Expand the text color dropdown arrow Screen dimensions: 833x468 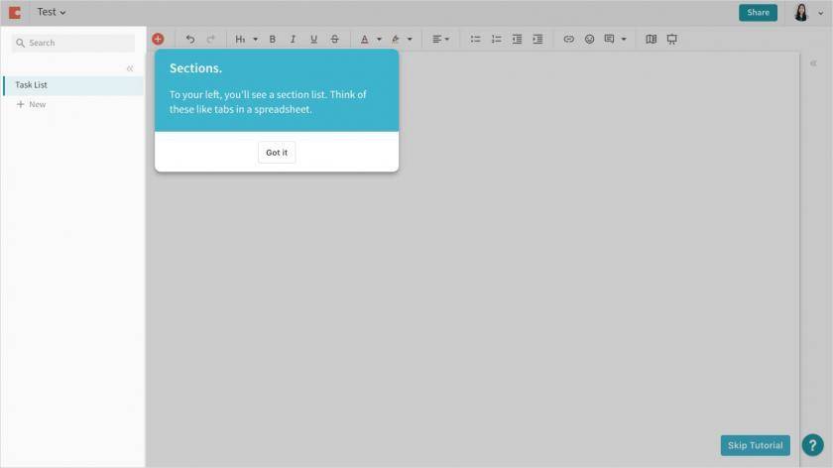[x=379, y=39]
